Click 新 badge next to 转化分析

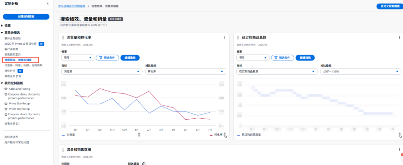point(20,71)
